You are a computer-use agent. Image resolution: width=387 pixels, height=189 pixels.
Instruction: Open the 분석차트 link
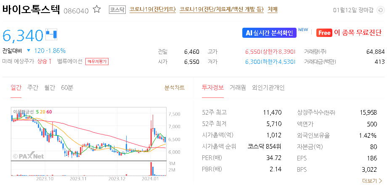click(x=175, y=87)
